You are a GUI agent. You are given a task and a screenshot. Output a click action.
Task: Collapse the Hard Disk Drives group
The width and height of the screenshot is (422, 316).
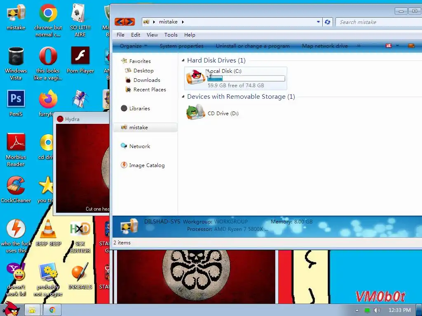click(x=183, y=60)
